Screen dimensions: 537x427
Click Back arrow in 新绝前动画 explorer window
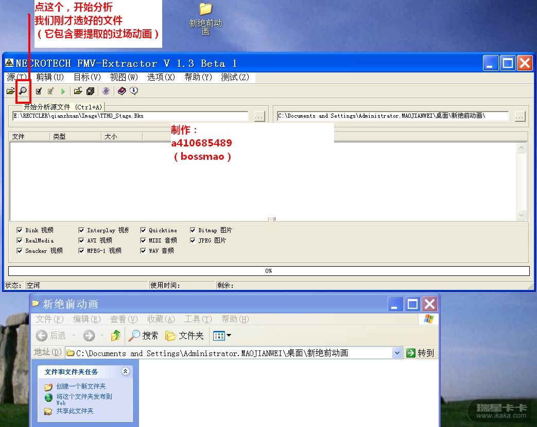[x=42, y=336]
